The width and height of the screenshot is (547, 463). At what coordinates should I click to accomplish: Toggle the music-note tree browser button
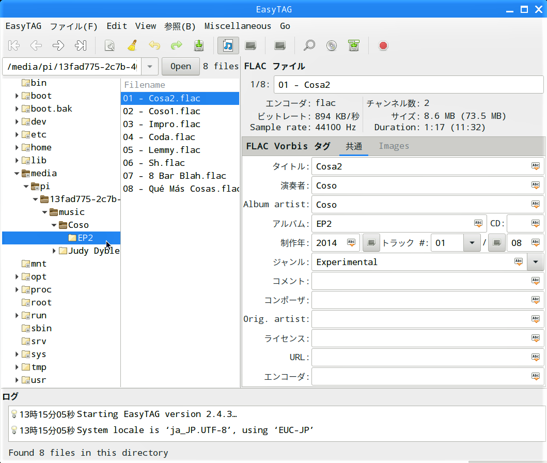(x=228, y=45)
